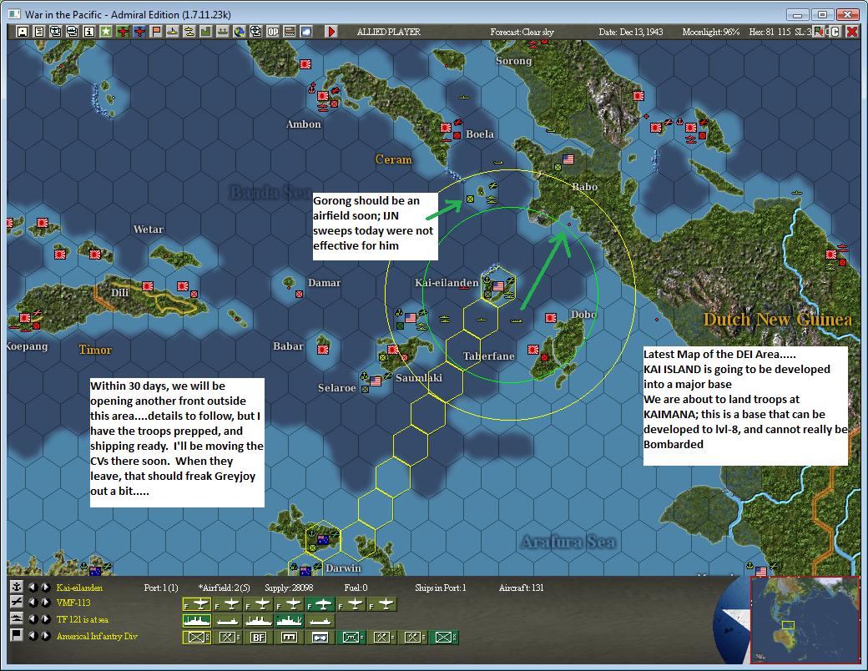The image size is (868, 671).
Task: Select the first highlighted task force ship icon
Action: point(196,621)
